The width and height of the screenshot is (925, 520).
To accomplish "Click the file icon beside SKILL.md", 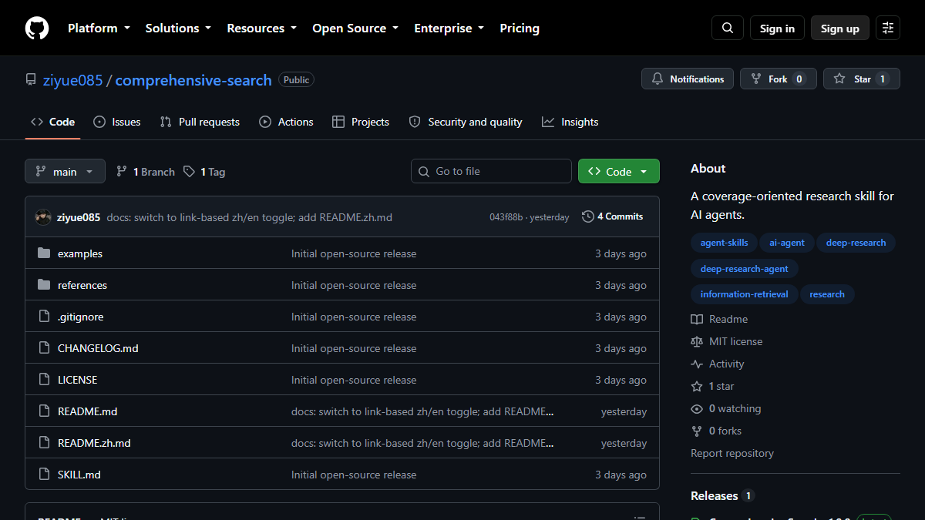I will 44,475.
